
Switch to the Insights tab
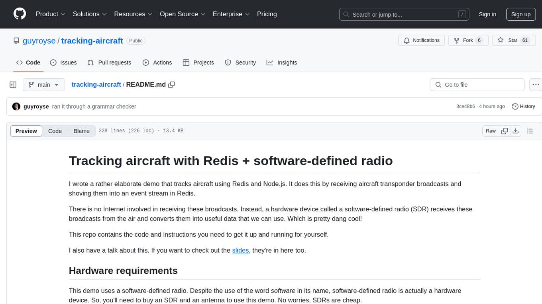click(x=282, y=62)
